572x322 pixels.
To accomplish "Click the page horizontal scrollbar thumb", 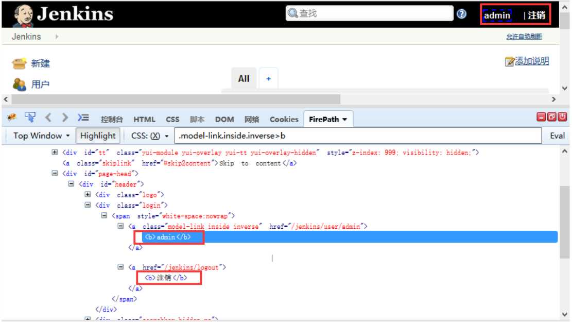I will click(x=176, y=99).
